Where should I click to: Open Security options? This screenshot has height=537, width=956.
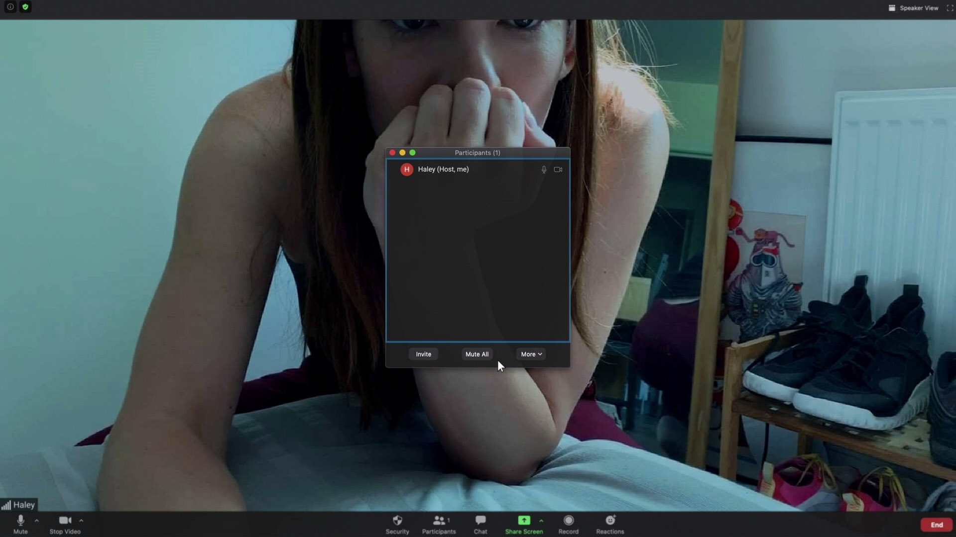pyautogui.click(x=397, y=524)
